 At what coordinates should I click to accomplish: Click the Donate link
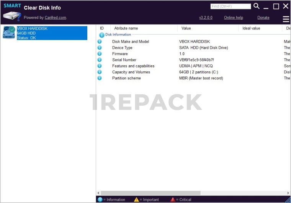(263, 18)
